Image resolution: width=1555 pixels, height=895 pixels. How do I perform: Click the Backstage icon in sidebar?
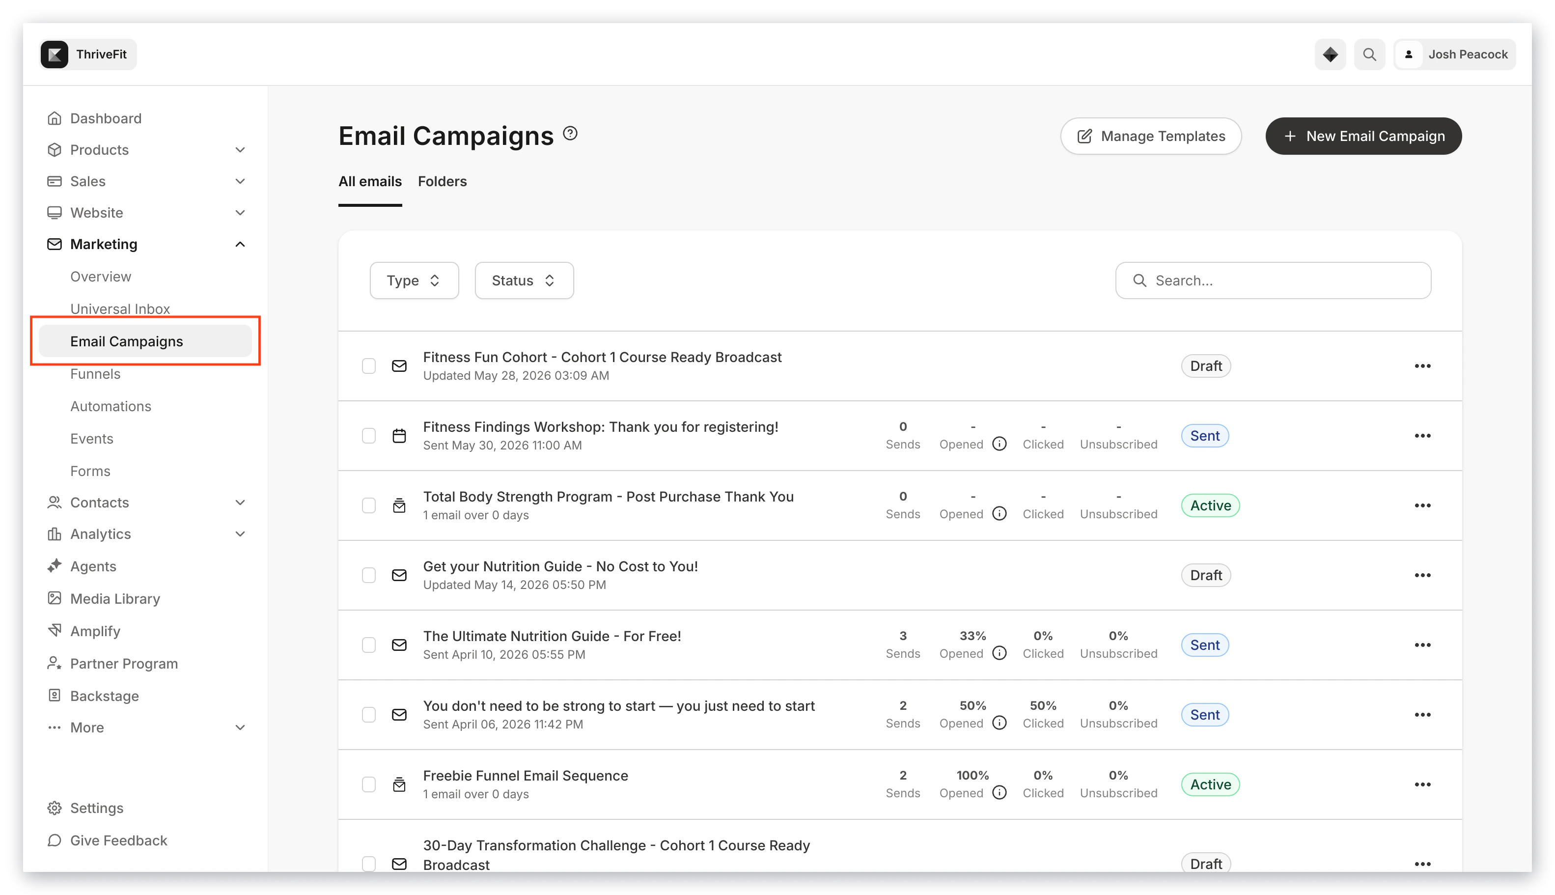coord(54,695)
